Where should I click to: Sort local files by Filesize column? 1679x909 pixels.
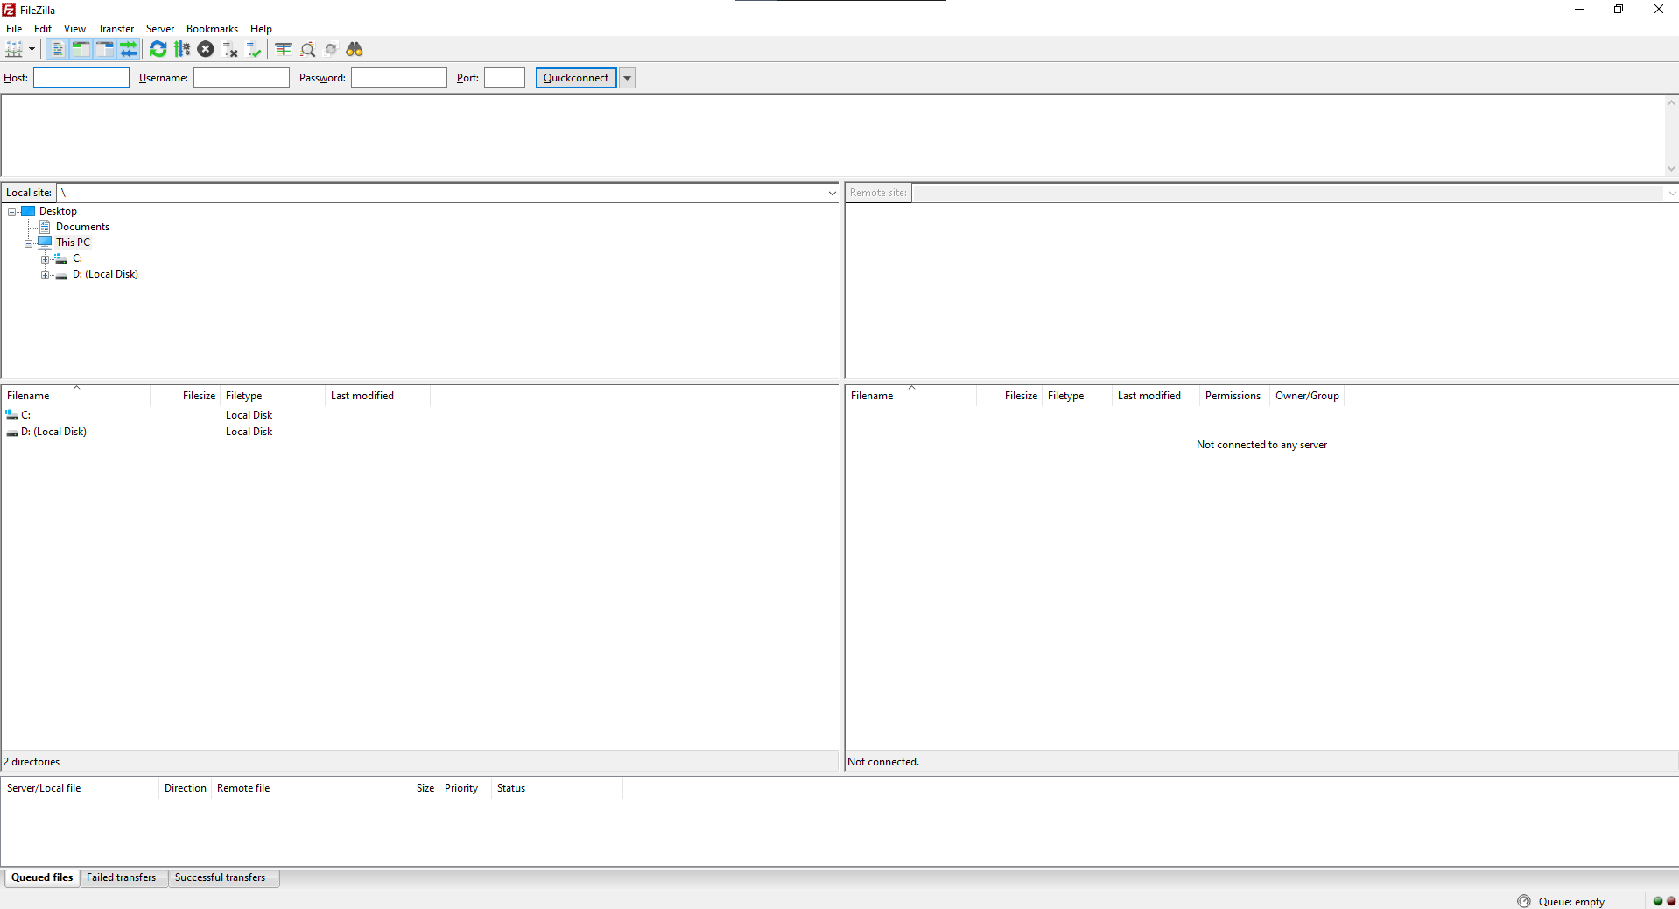[x=185, y=396]
